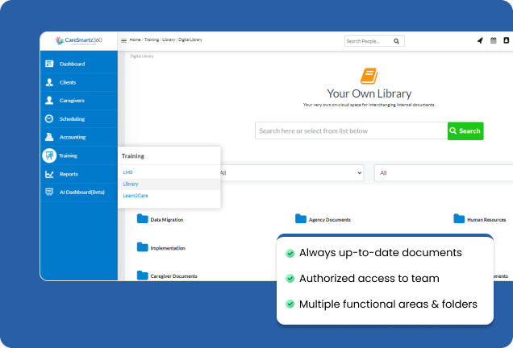Select Library in Training submenu
513x348 pixels.
[131, 184]
